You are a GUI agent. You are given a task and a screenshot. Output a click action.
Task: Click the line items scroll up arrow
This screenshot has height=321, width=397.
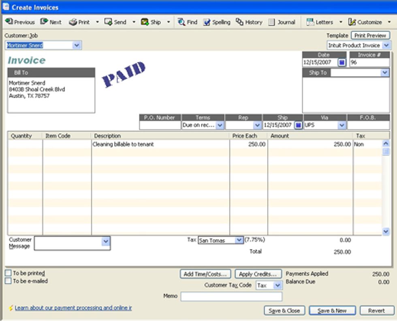pos(386,143)
